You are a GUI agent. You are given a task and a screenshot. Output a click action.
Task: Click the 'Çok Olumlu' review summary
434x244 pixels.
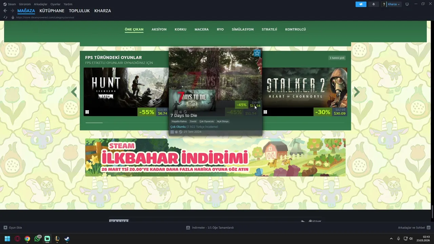click(178, 127)
